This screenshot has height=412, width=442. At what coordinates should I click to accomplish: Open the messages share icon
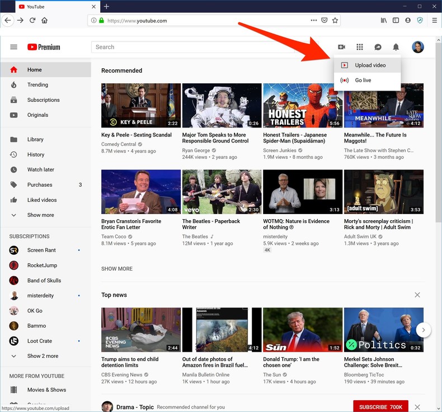coord(378,48)
